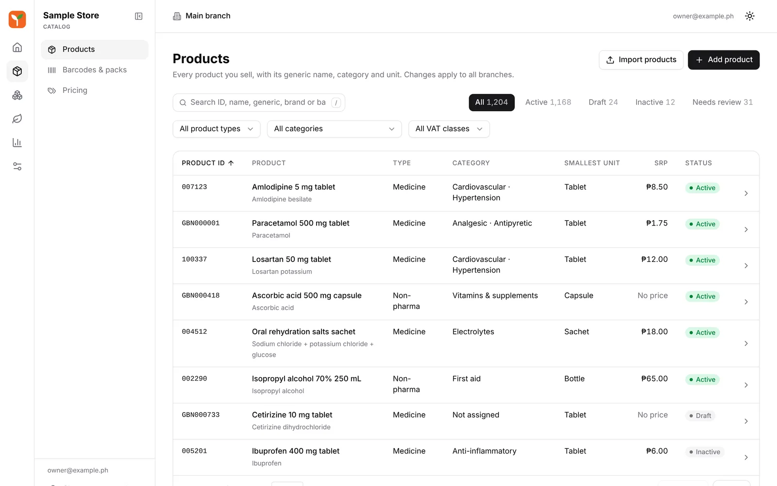Click the search magnifier icon
Viewport: 777px width, 486px height.
click(183, 103)
